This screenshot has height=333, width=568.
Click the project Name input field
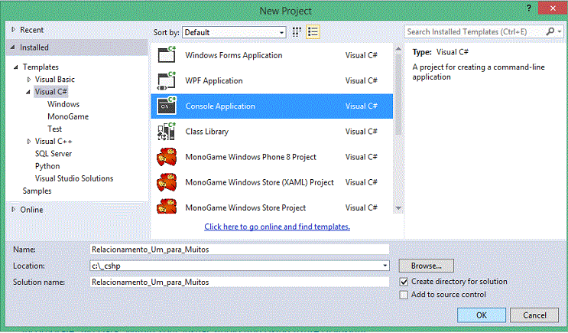point(239,250)
